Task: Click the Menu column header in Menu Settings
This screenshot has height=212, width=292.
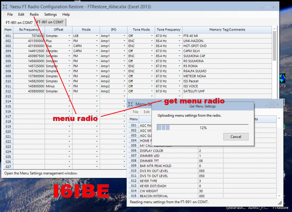Action: pyautogui.click(x=133, y=119)
